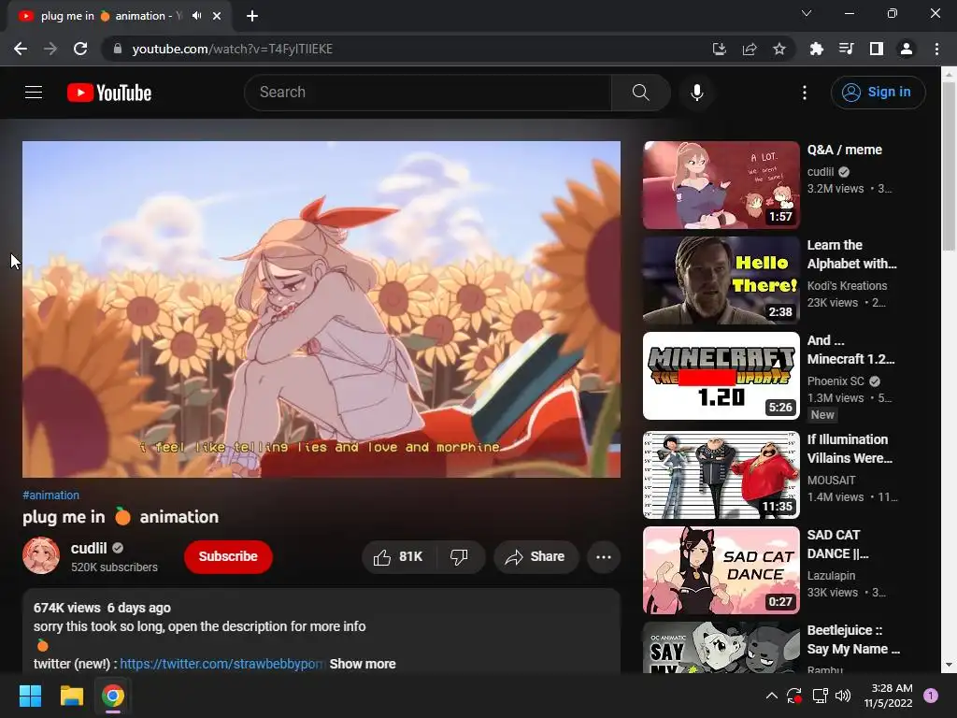The image size is (957, 718).
Task: Go back with browser back arrow
Action: 21,49
